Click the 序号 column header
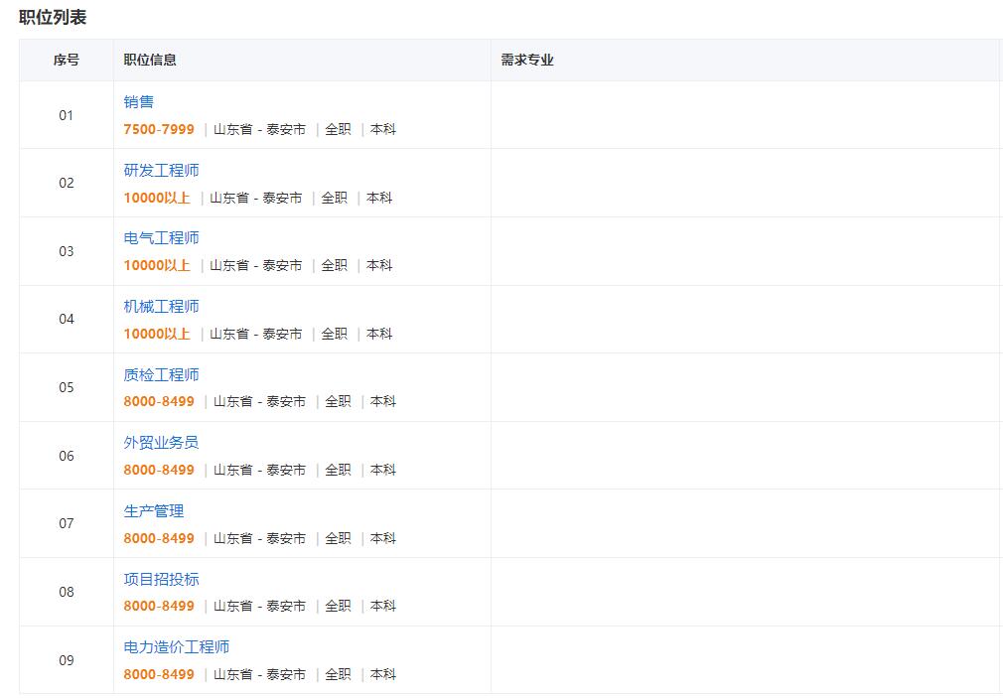 (x=67, y=60)
